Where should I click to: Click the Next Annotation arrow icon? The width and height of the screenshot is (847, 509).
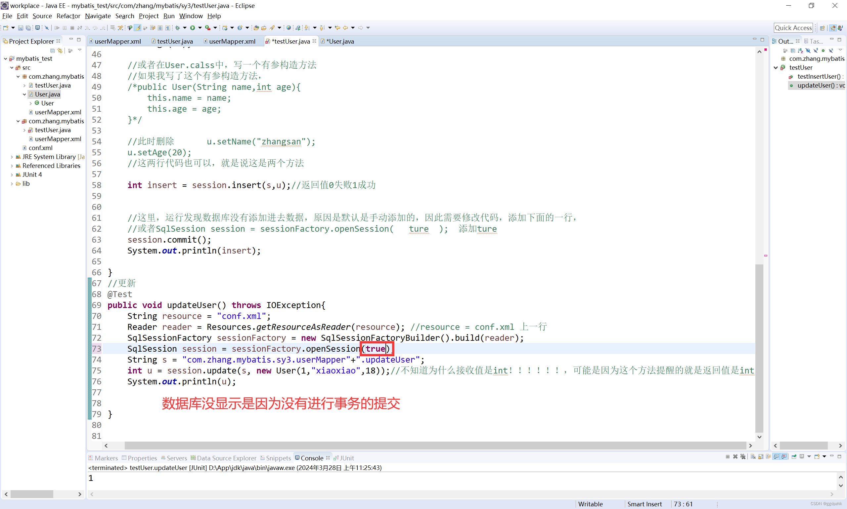[x=307, y=28]
